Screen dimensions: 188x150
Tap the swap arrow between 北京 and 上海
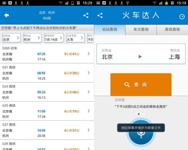pyautogui.click(x=140, y=57)
